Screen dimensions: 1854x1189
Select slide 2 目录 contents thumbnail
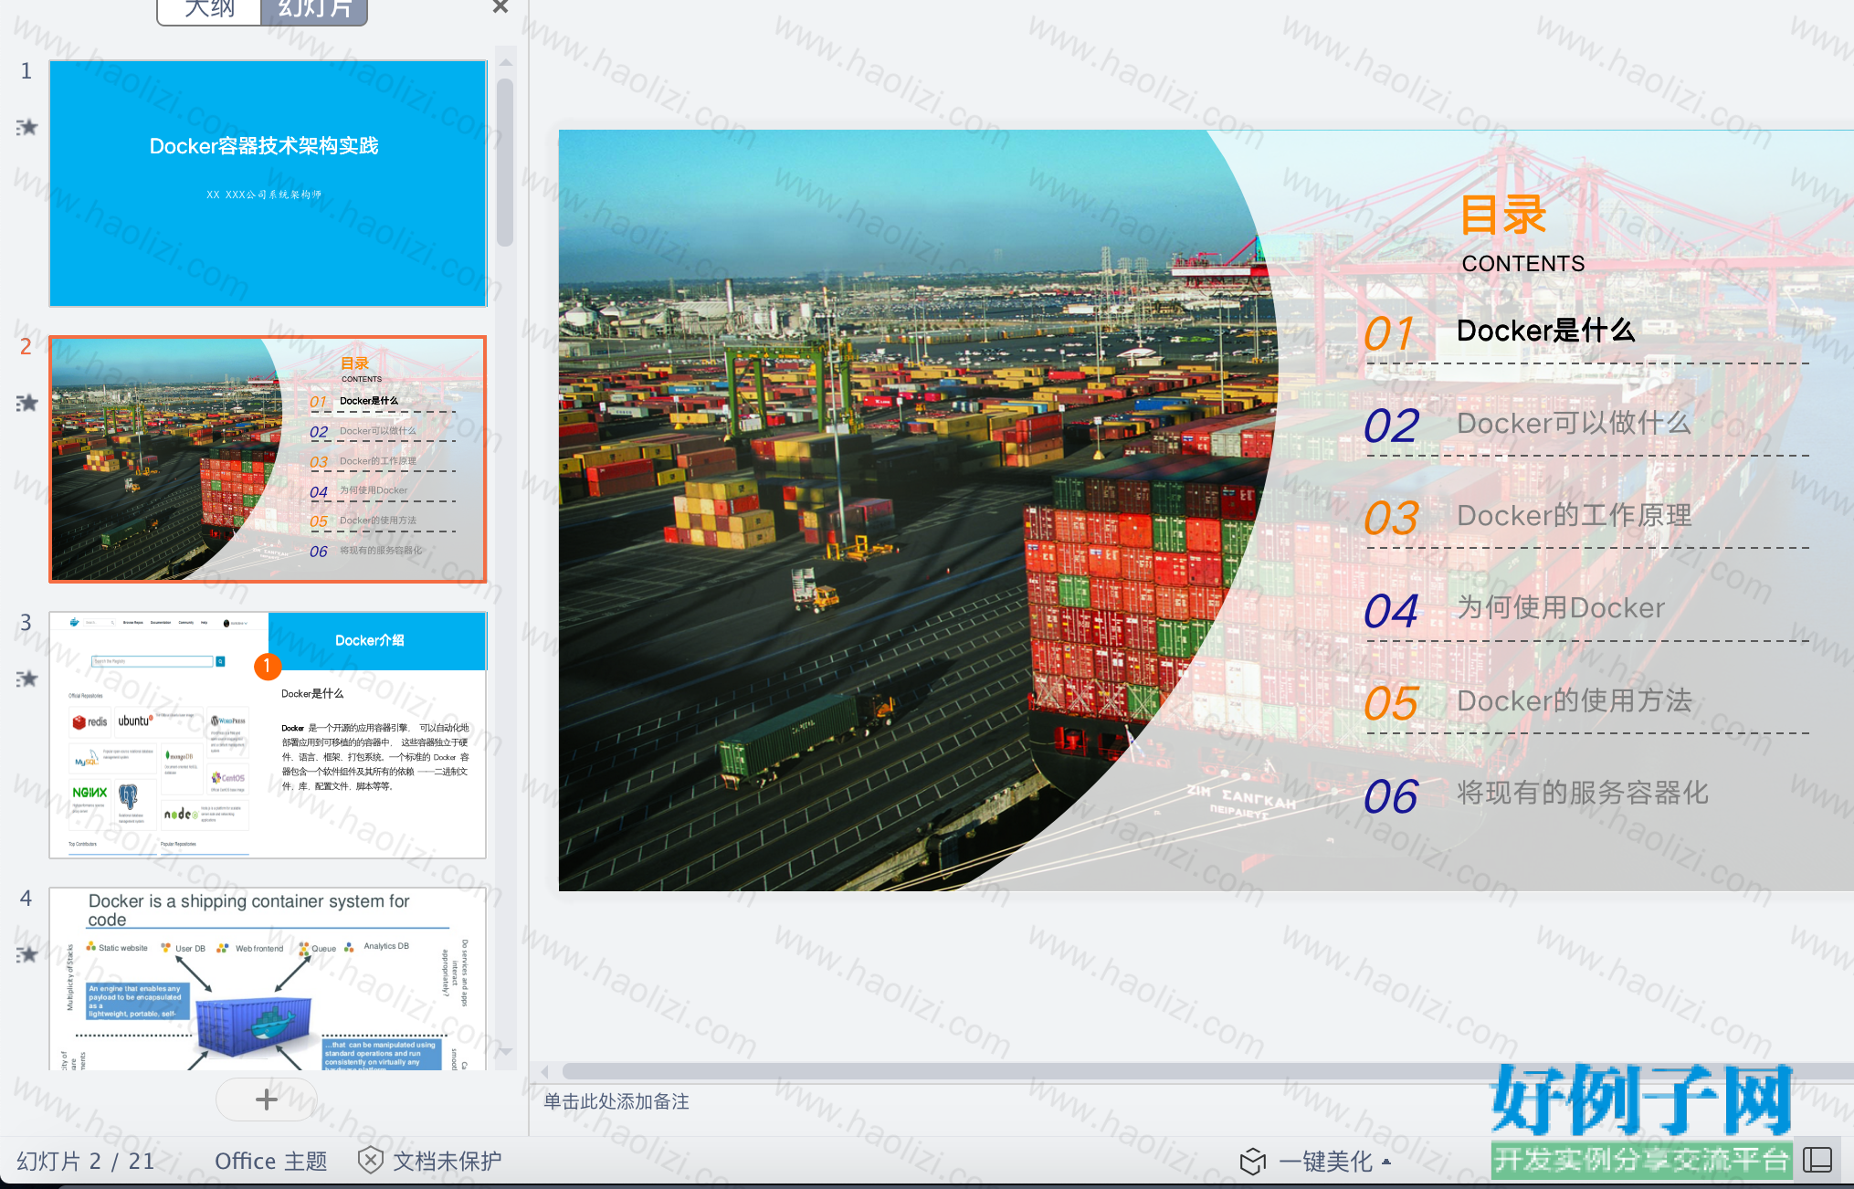tap(268, 459)
